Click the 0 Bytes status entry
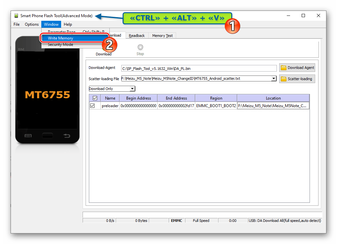The width and height of the screenshot is (337, 244). tap(132, 221)
